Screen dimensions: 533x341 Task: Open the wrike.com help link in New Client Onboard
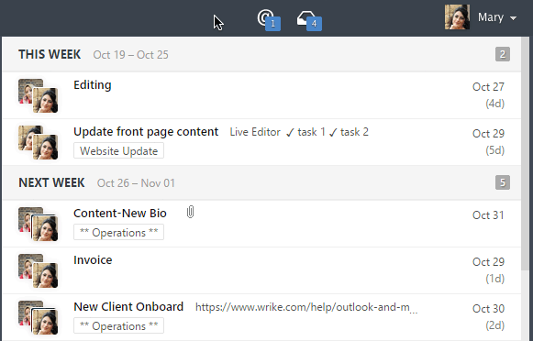click(x=306, y=307)
